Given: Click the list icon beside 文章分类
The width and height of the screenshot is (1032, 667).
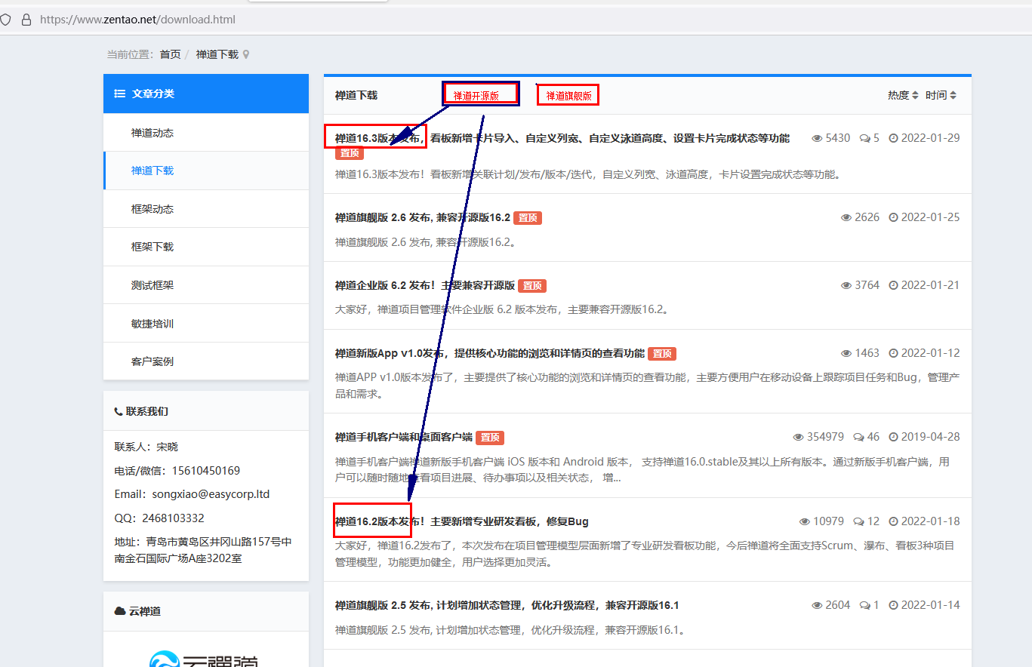Looking at the screenshot, I should [x=120, y=94].
